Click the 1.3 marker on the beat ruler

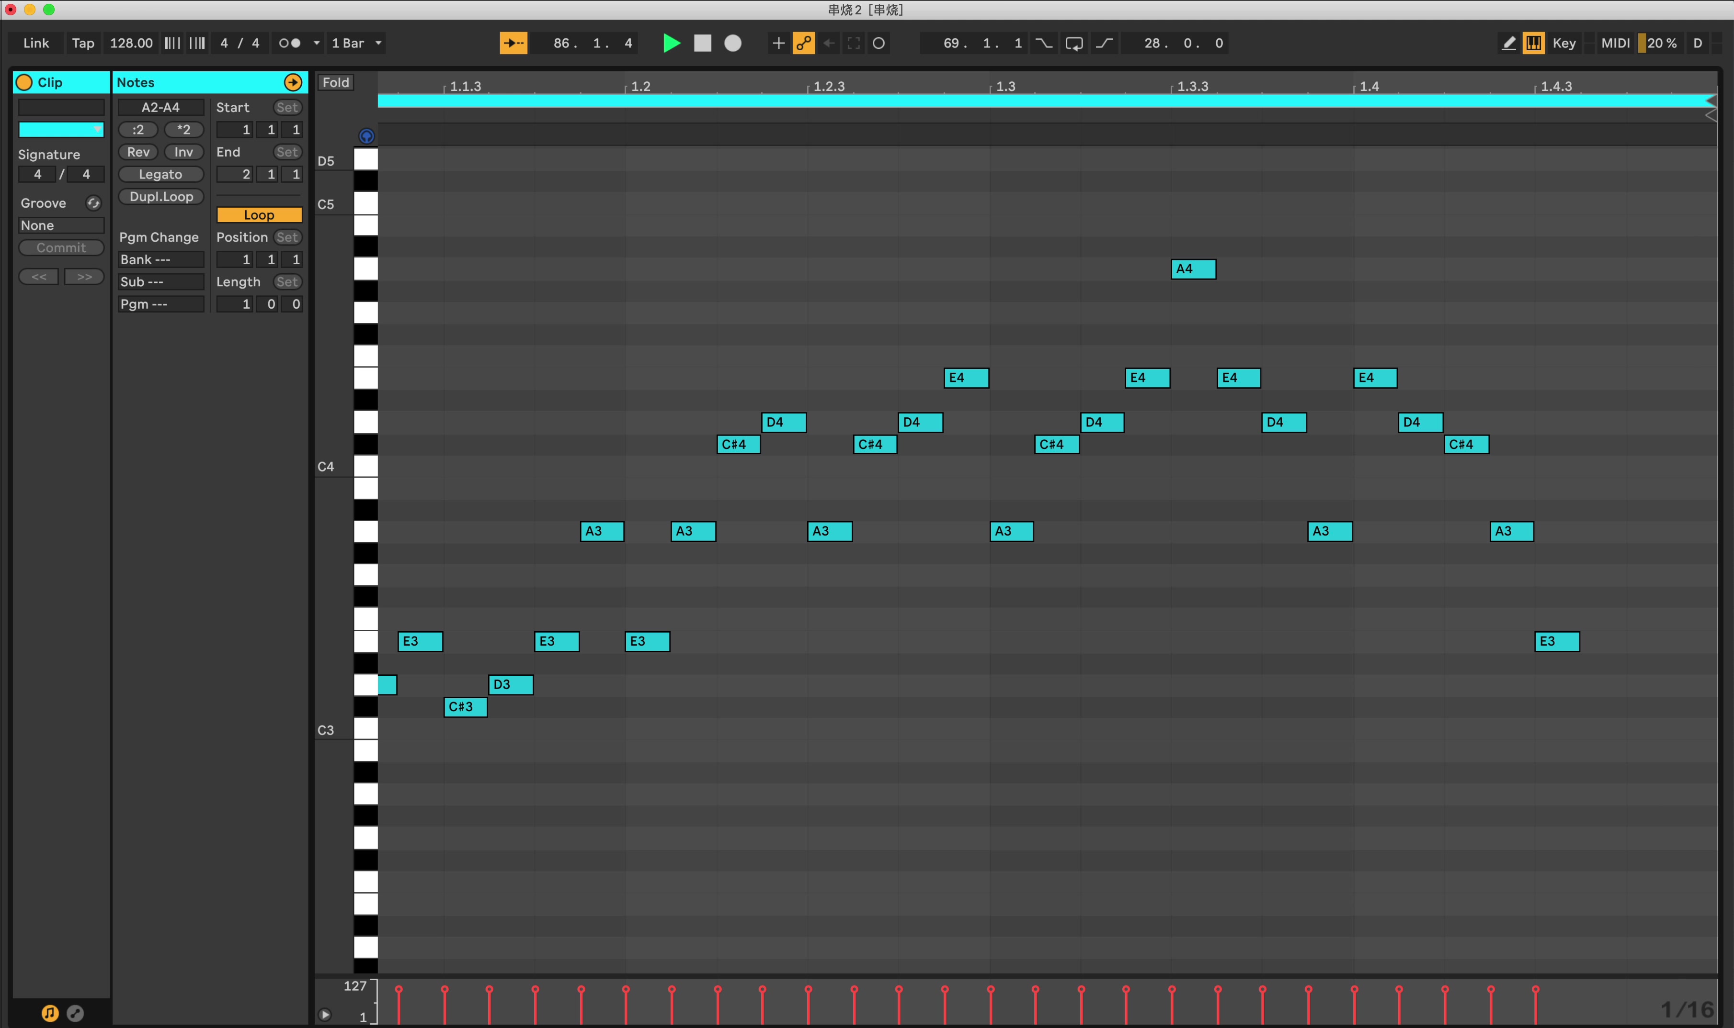coord(1004,87)
